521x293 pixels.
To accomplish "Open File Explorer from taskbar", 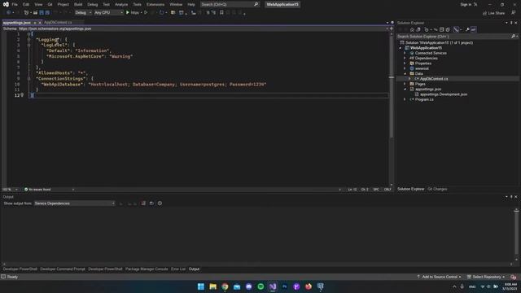I will [212, 286].
